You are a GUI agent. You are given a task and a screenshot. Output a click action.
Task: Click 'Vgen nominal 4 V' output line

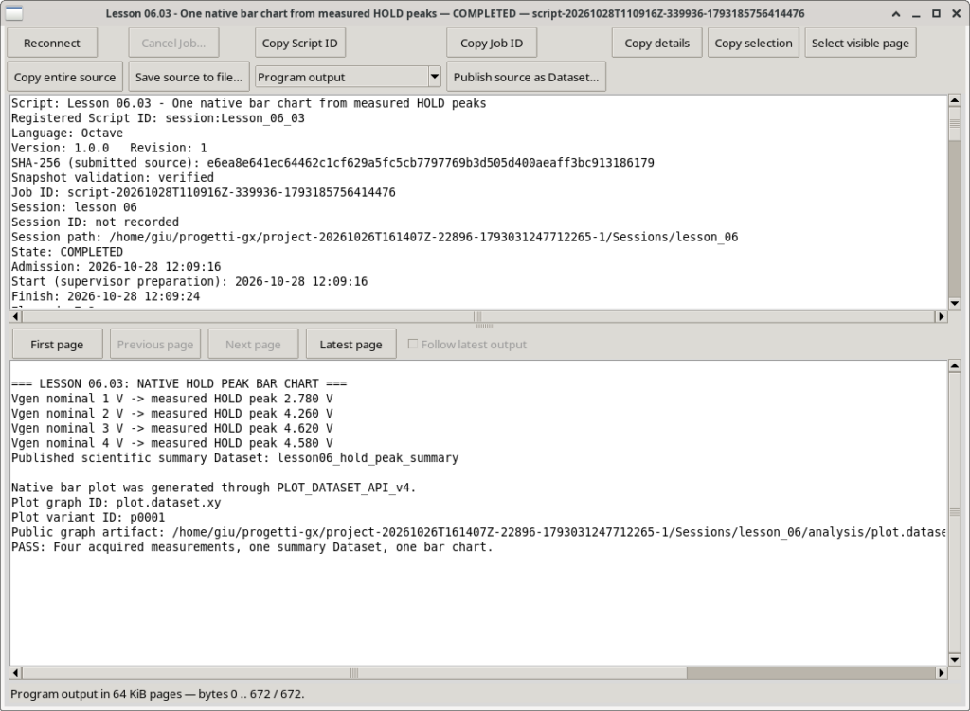coord(172,443)
